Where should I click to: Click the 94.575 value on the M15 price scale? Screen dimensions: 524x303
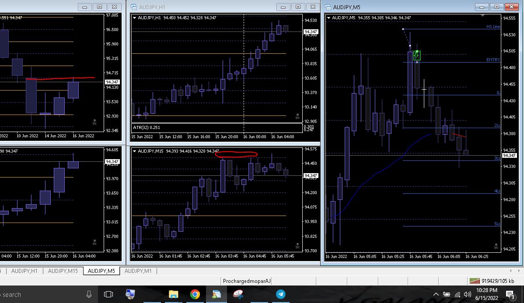[x=311, y=149]
